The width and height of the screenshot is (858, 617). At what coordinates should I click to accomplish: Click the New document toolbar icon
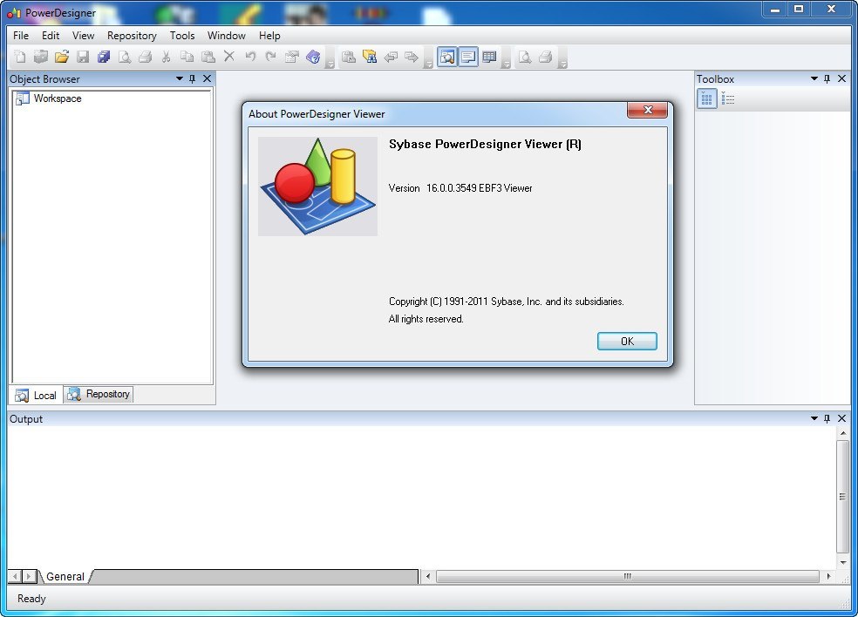20,58
